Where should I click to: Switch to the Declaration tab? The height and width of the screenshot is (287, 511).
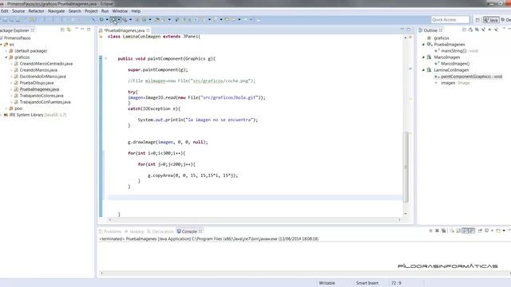160,232
